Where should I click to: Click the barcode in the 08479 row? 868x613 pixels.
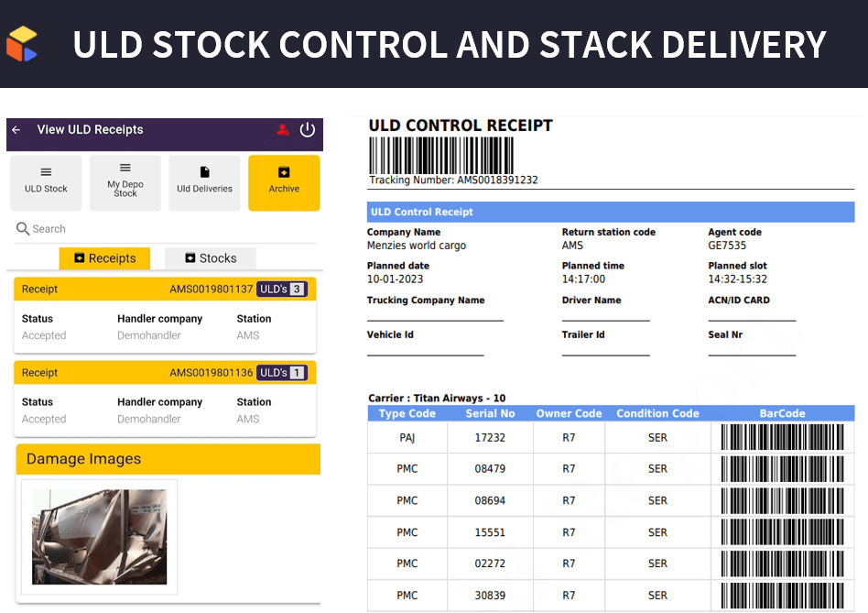[782, 468]
